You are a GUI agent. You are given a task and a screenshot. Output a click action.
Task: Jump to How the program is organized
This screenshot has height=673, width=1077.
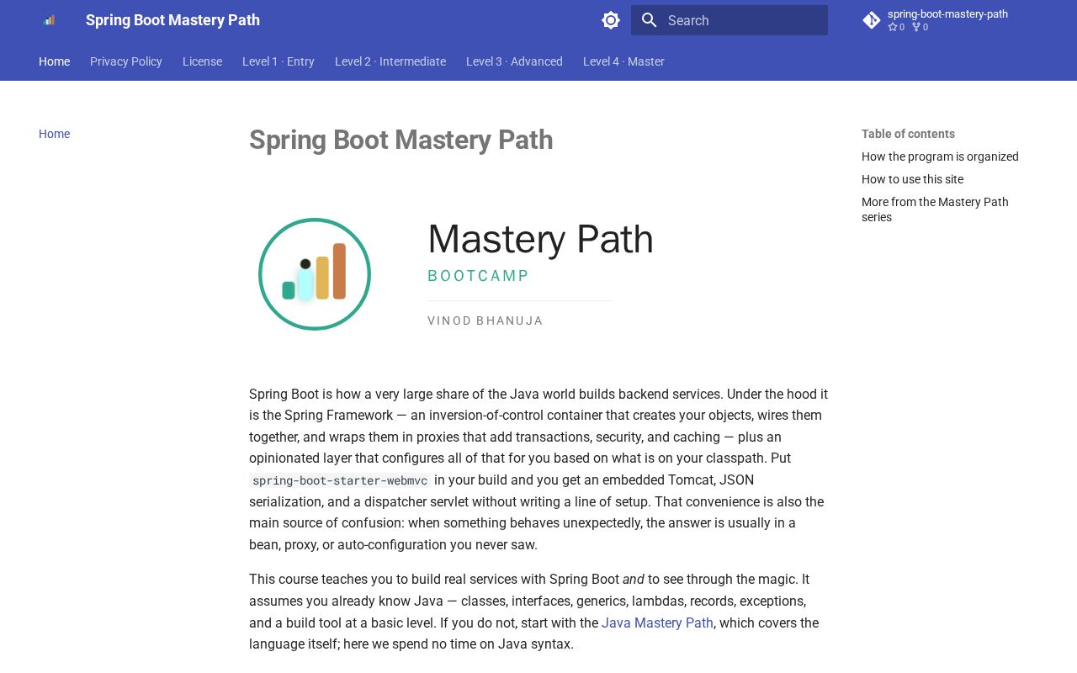tap(940, 156)
